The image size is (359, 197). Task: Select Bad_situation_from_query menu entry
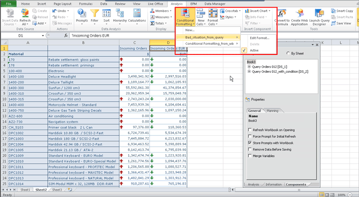[208, 37]
